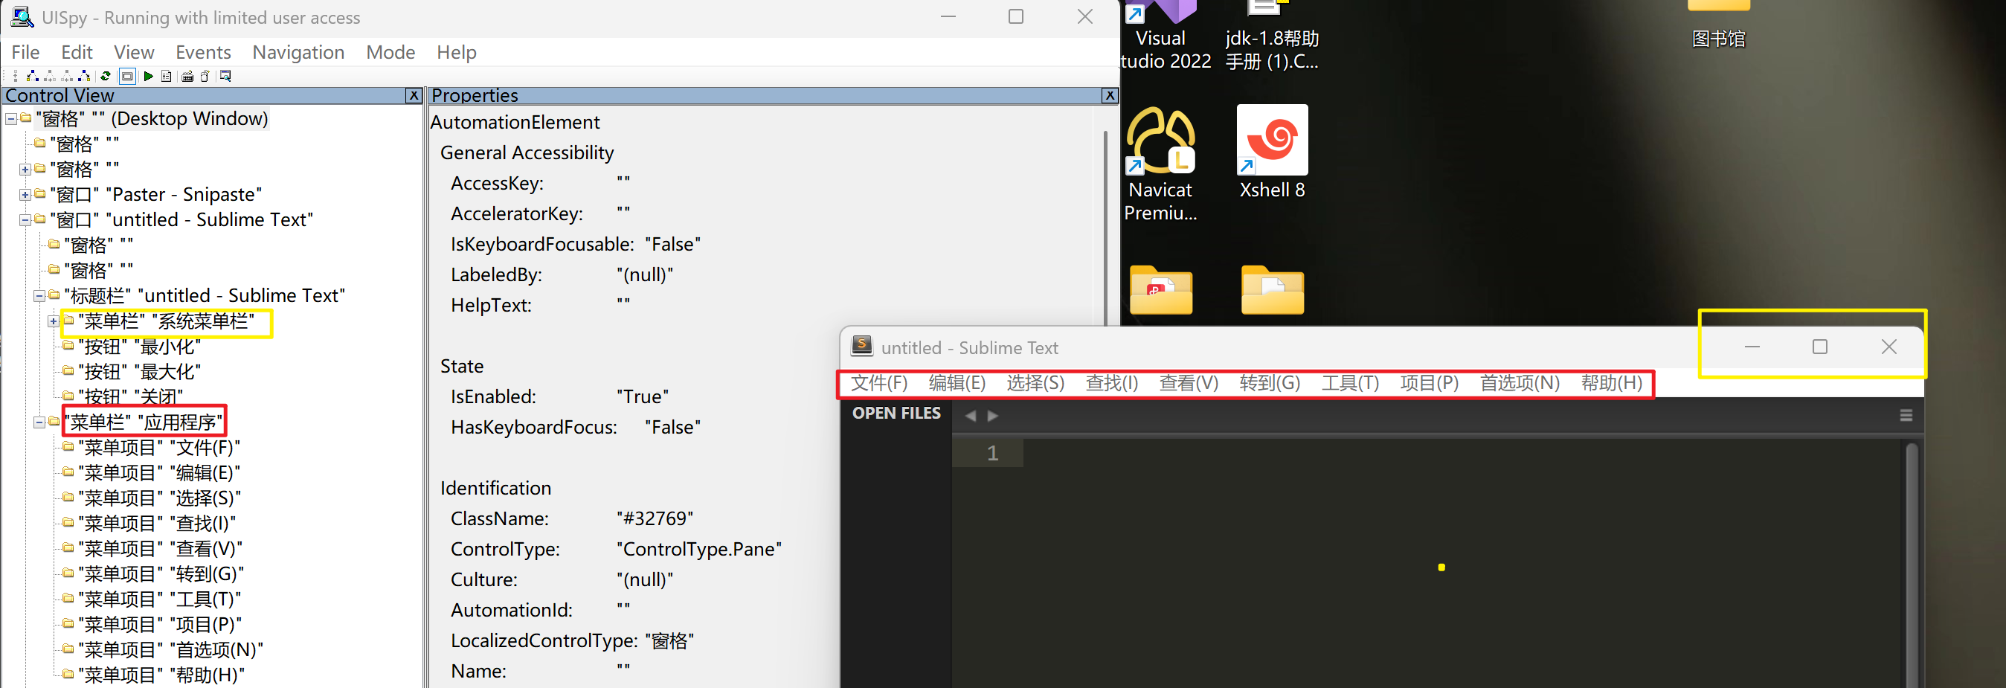Select the 菜单项目 文件(F) tree item

[159, 448]
